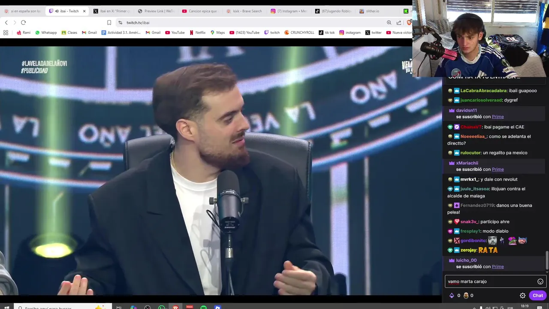Screen dimensions: 549x309
Task: Open LaCabraAbracadabra's chat username
Action: pos(483,91)
